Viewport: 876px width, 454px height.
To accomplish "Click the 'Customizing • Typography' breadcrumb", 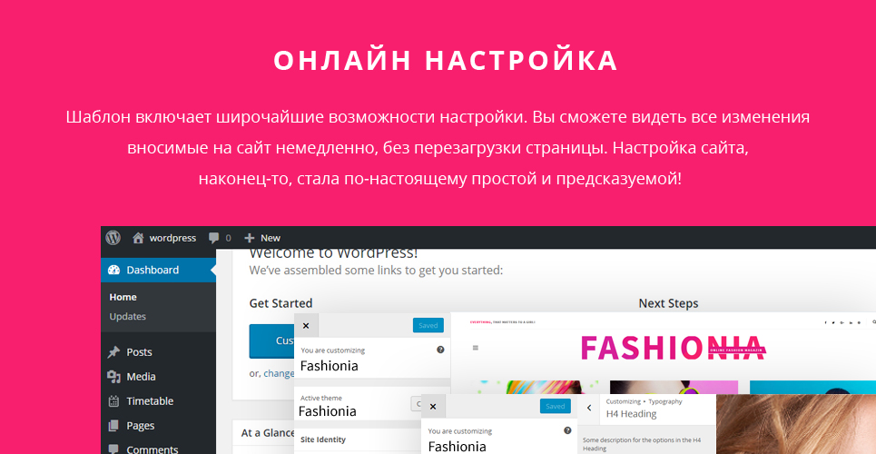I will pos(645,401).
